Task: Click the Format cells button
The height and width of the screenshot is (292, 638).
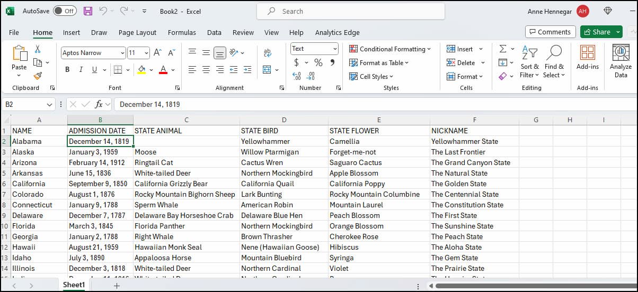Action: pyautogui.click(x=465, y=76)
